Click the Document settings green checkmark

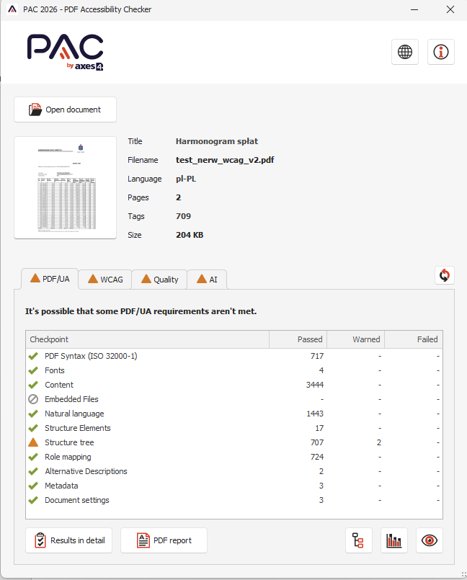[x=33, y=500]
